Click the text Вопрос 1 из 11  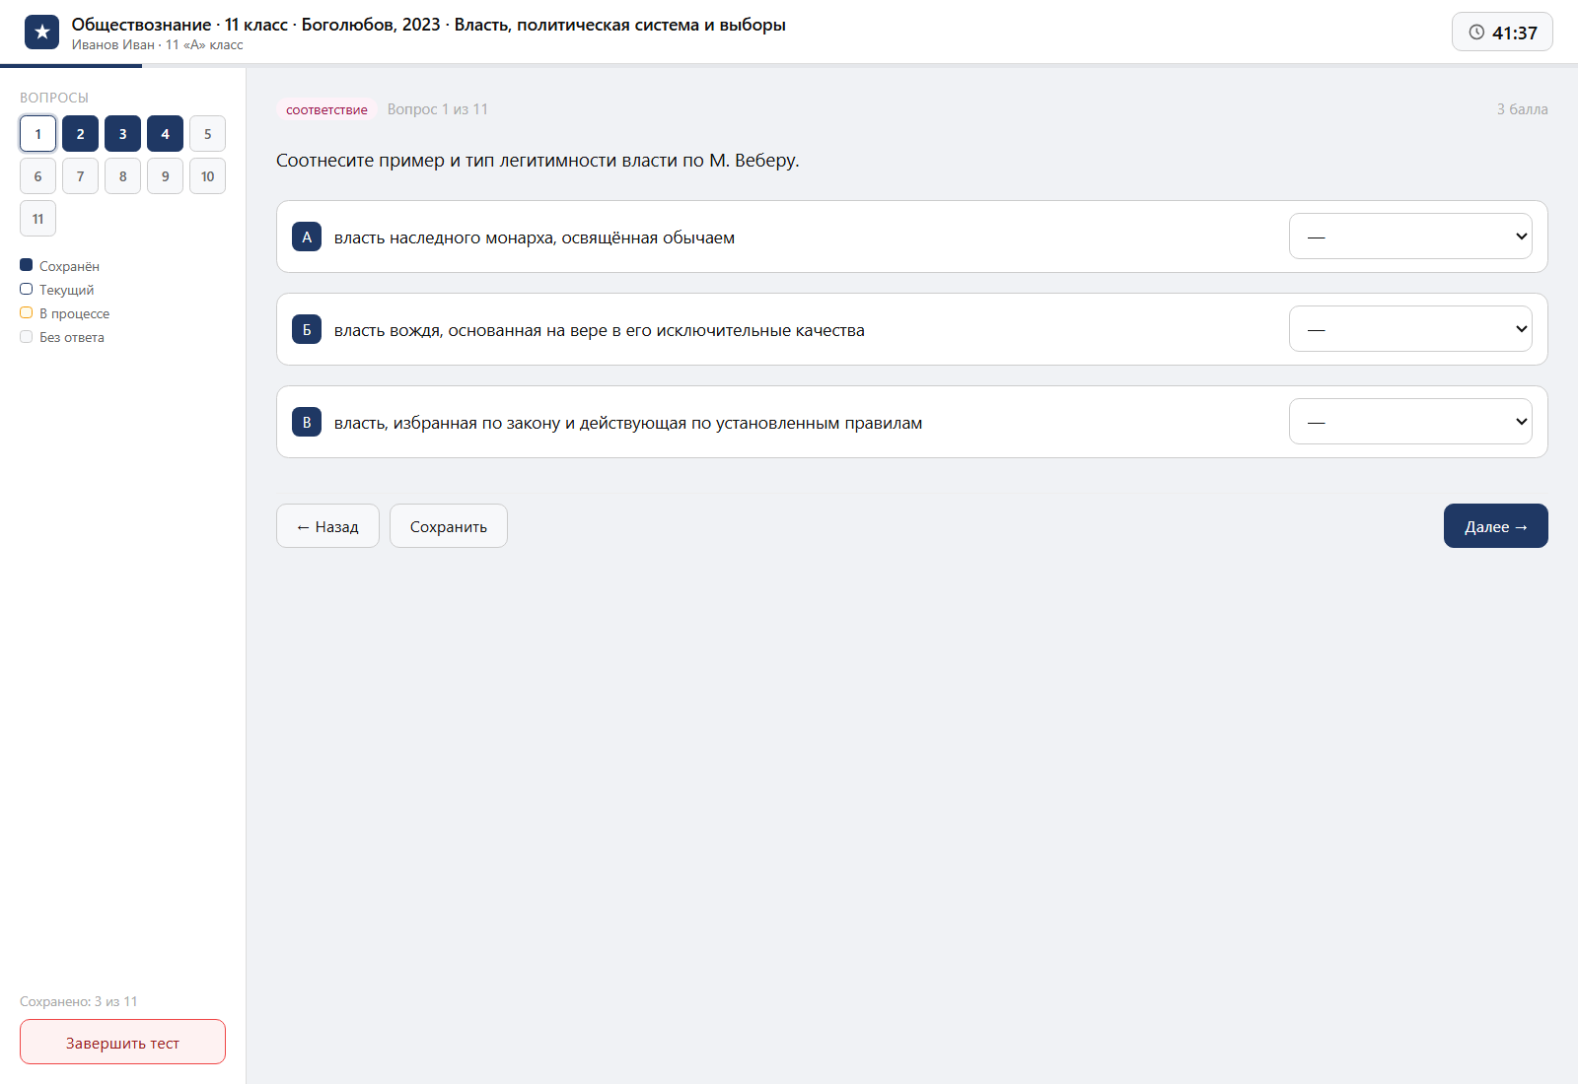click(x=438, y=109)
